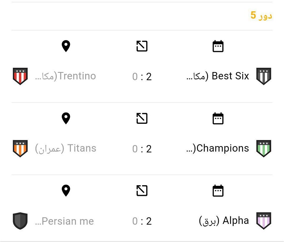Open the Champions team link

pyautogui.click(x=218, y=148)
